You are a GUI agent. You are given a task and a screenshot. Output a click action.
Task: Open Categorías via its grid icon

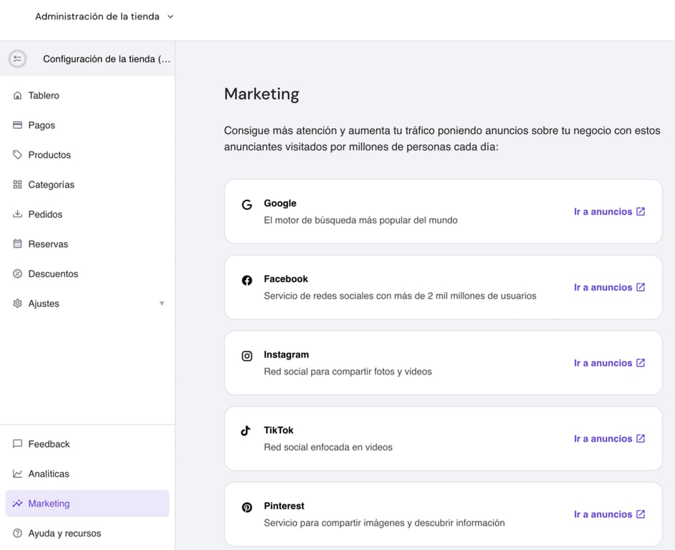[x=16, y=184]
